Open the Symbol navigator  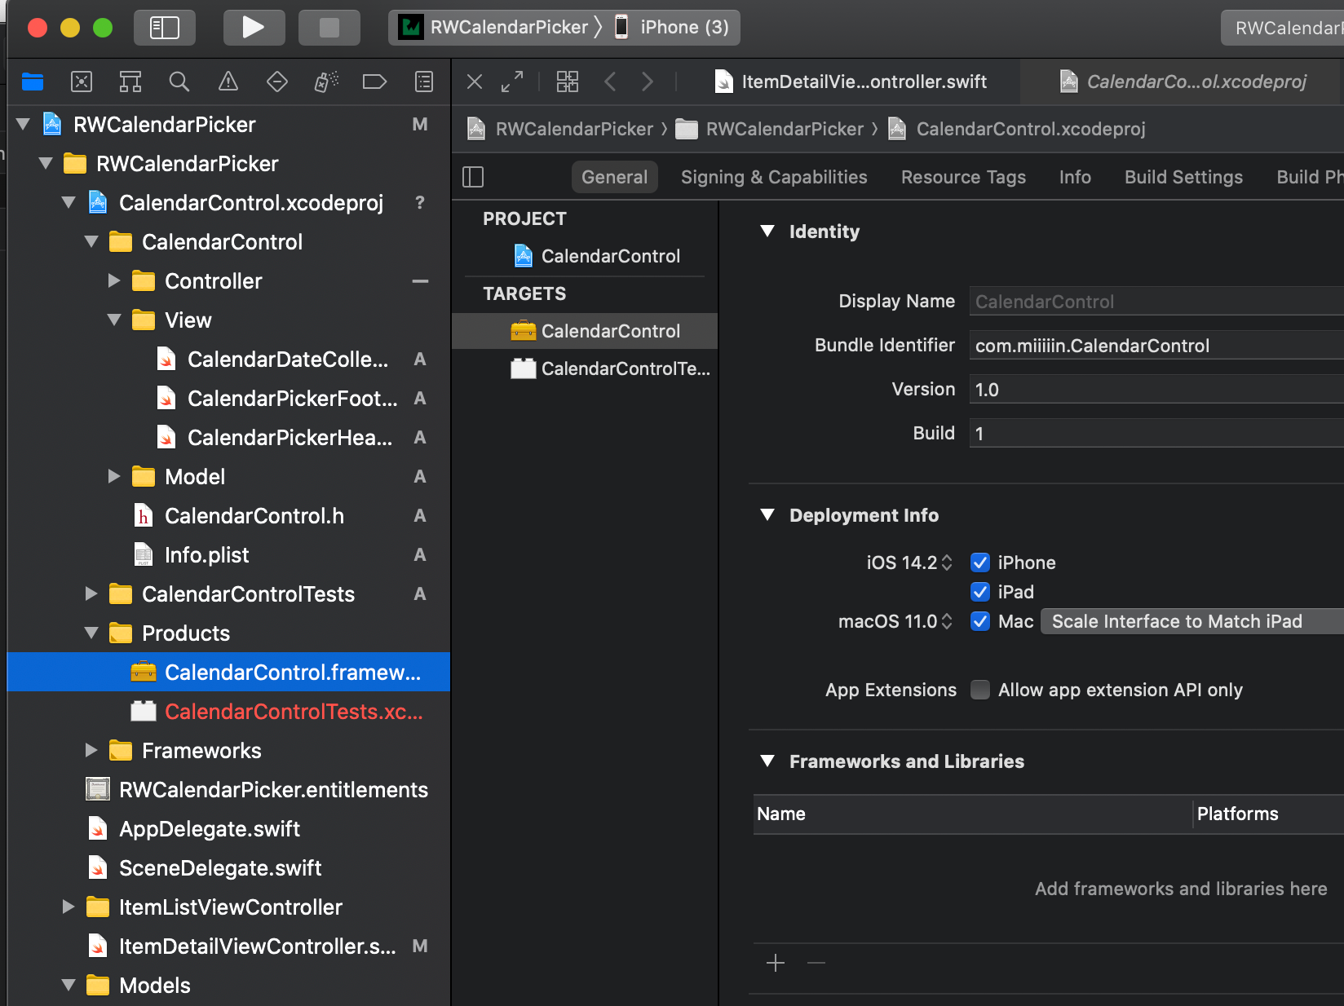pyautogui.click(x=130, y=82)
